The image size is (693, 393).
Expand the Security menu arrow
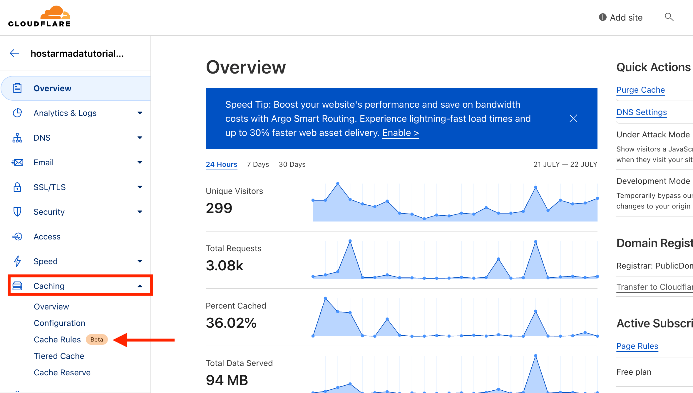[140, 212]
